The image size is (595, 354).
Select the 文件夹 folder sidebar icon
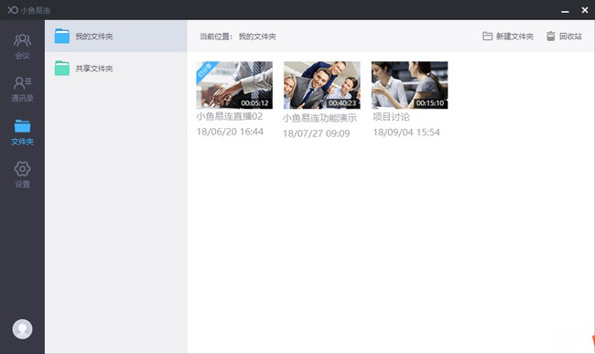coord(22,126)
